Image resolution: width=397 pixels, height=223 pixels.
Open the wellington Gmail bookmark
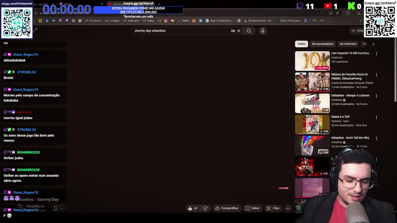(x=132, y=21)
